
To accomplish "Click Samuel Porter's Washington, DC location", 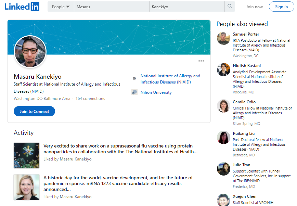I will pyautogui.click(x=245, y=56).
